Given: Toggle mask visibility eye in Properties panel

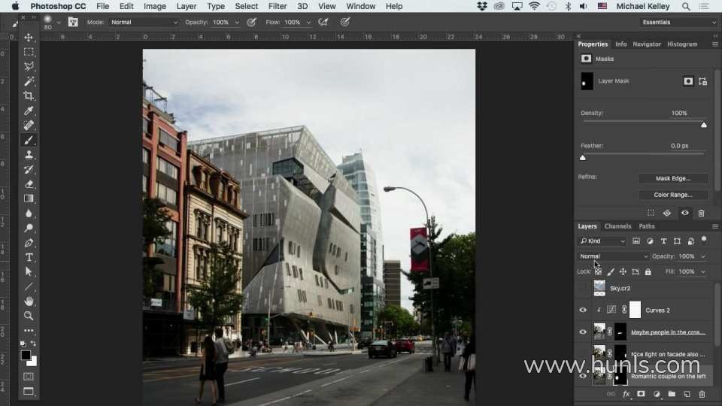Looking at the screenshot, I should (684, 213).
